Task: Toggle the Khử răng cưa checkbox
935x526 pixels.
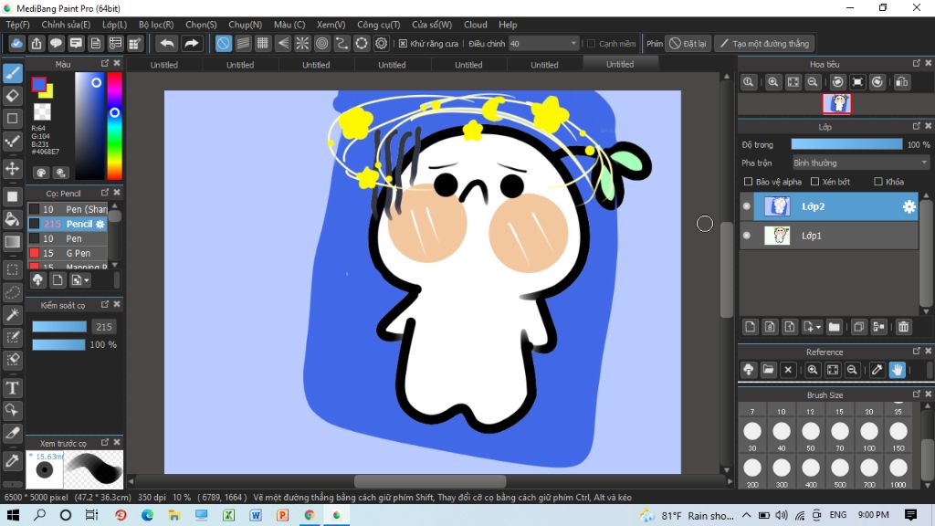Action: pos(403,44)
